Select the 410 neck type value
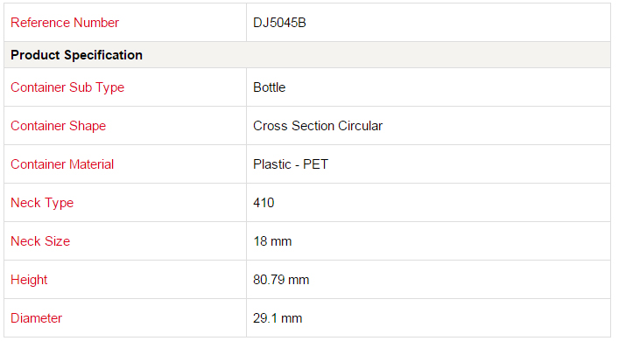 tap(264, 203)
